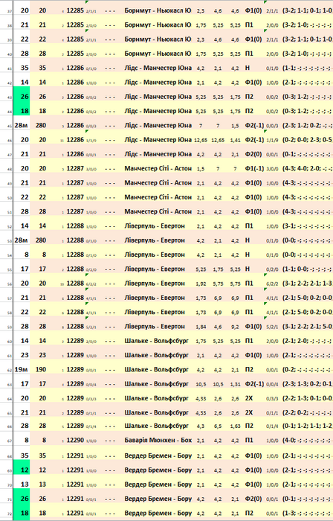The height and width of the screenshot is (521, 333).
Task: Click 'Лідс - Манчестер Юна' in row 46
Action: pos(158,140)
